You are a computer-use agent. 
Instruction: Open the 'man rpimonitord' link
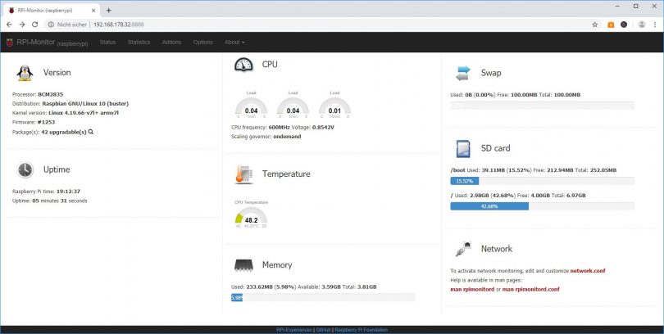click(472, 289)
